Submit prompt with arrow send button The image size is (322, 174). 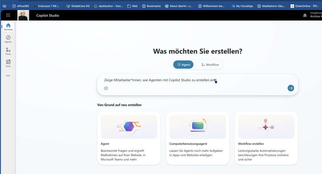[x=291, y=88]
